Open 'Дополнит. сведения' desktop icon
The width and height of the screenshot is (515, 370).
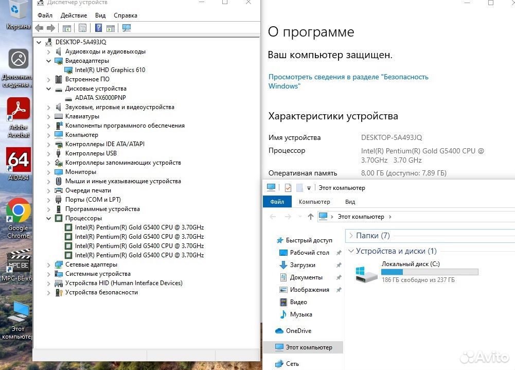[17, 68]
